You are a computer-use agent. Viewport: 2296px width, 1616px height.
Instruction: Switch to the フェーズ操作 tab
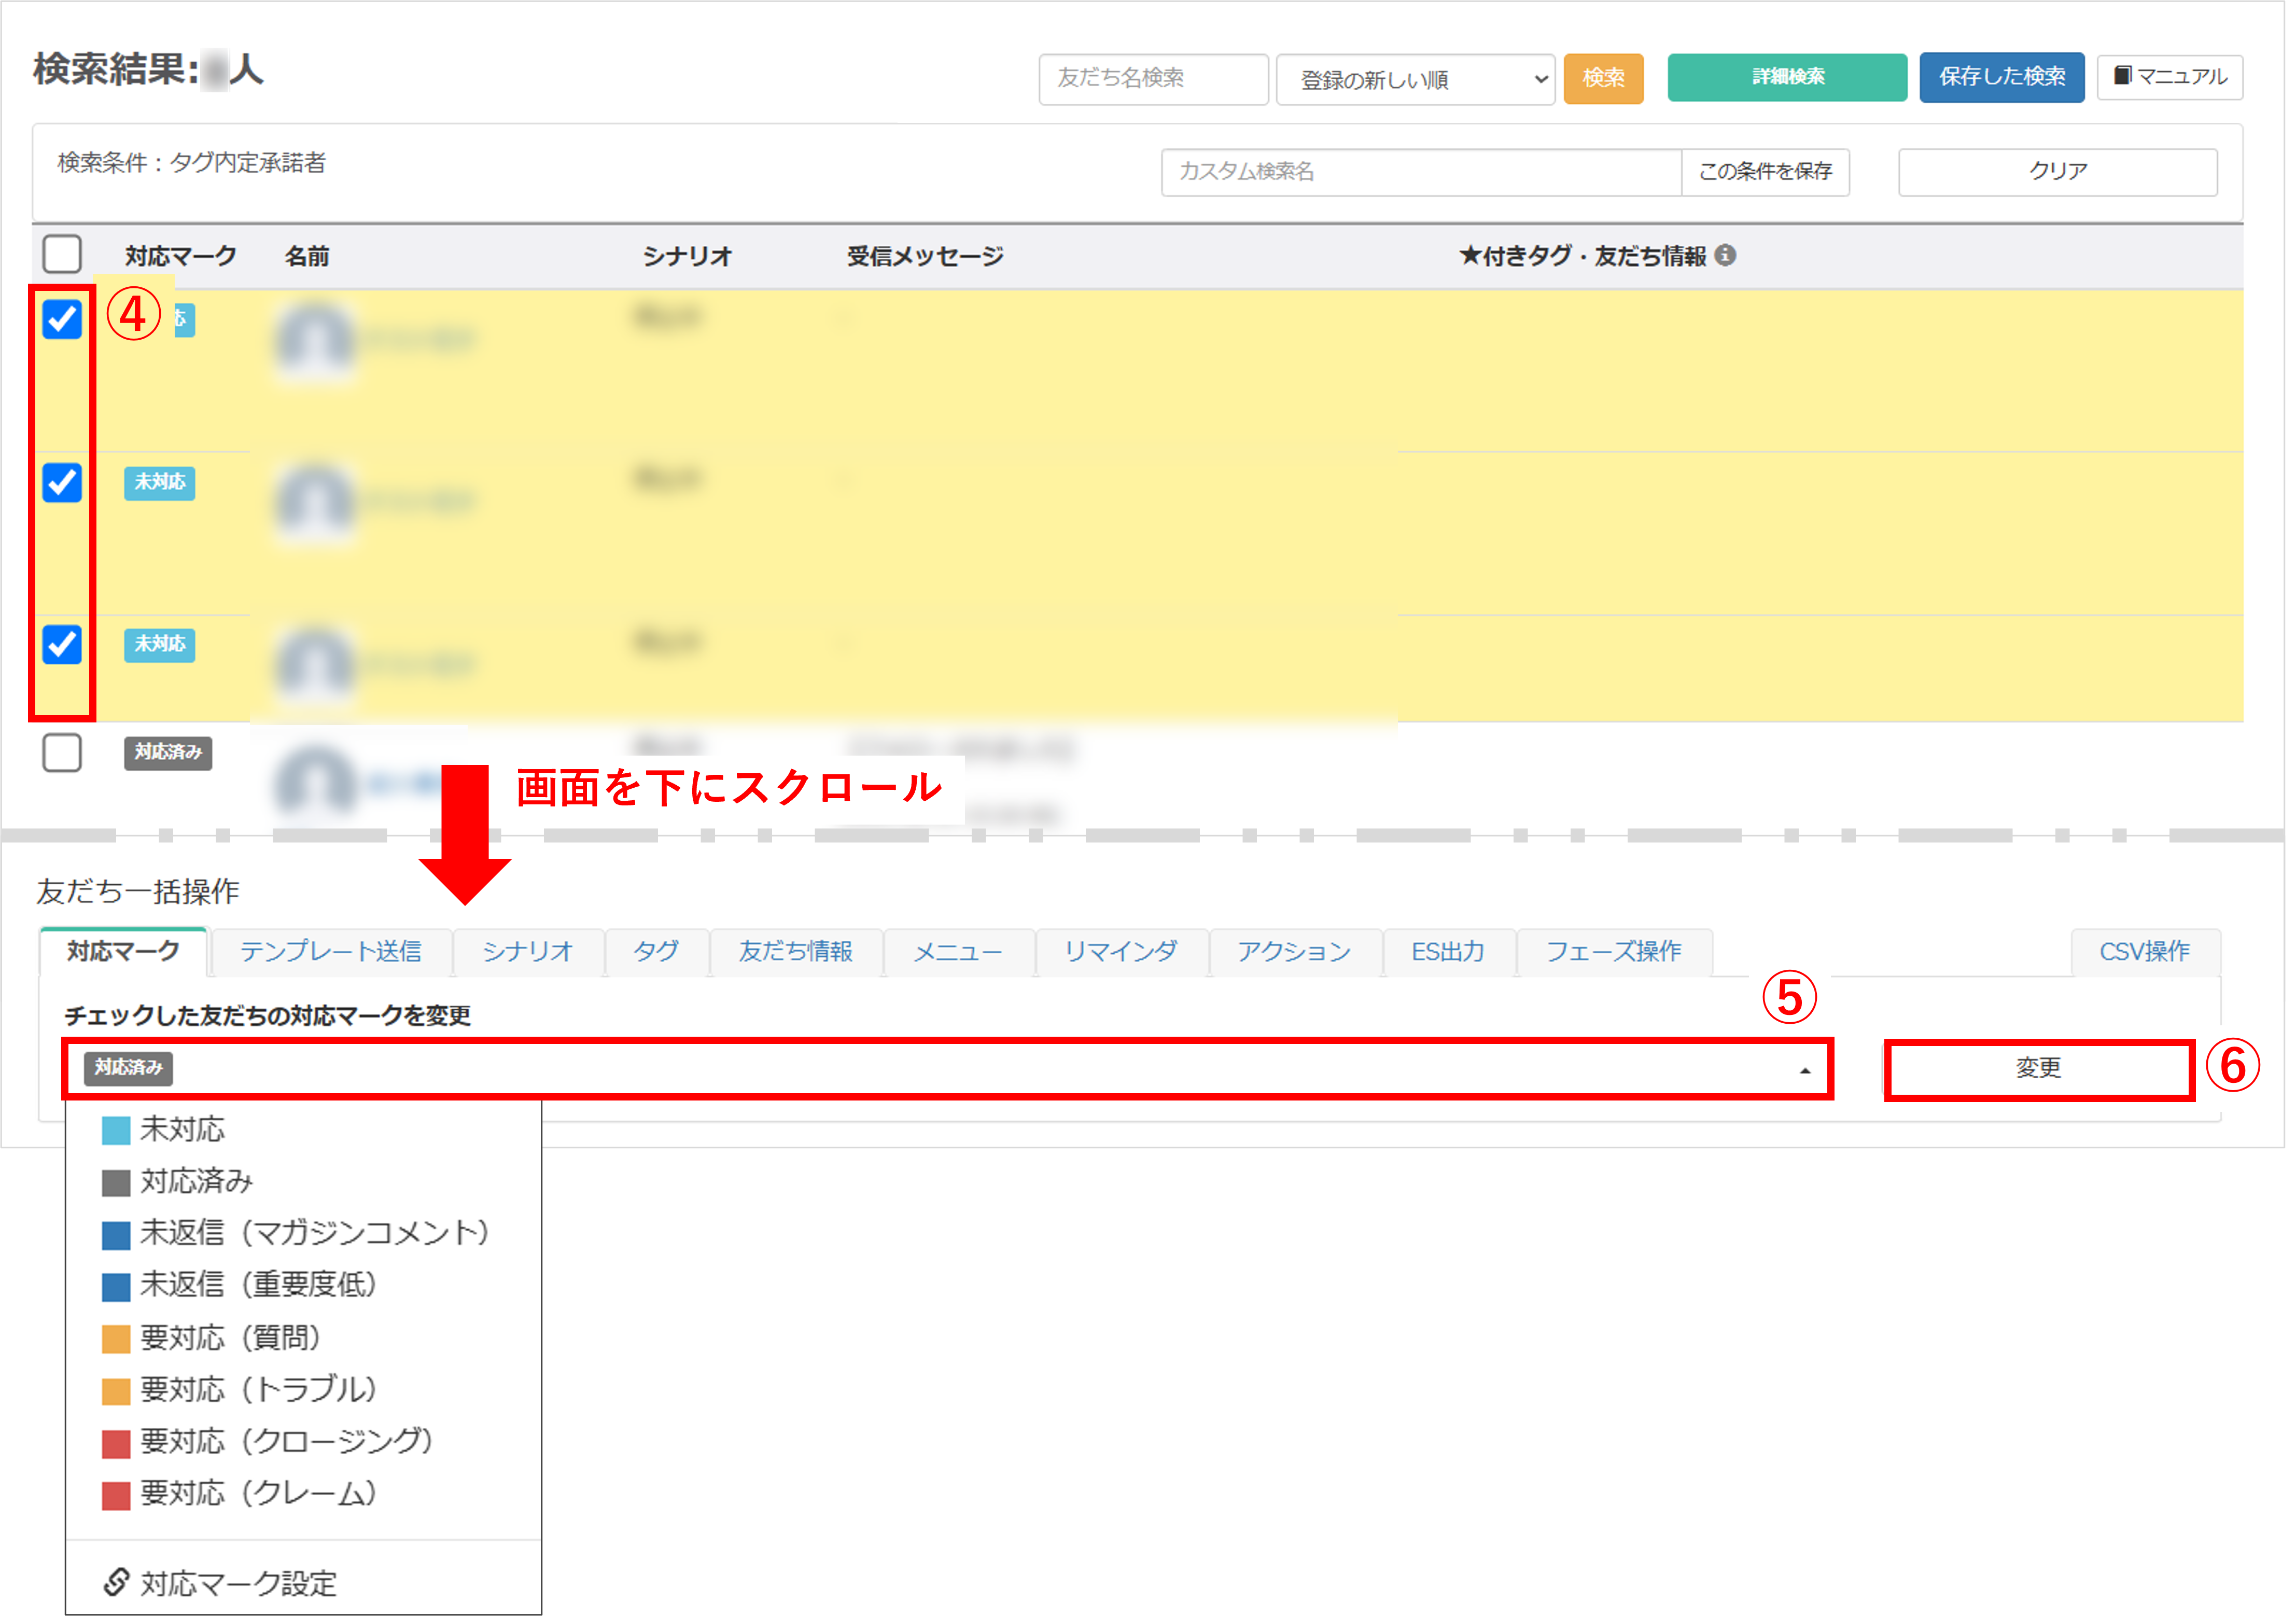click(x=1614, y=952)
